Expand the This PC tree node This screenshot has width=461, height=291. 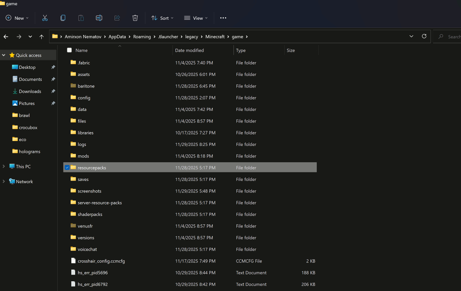[x=4, y=167]
